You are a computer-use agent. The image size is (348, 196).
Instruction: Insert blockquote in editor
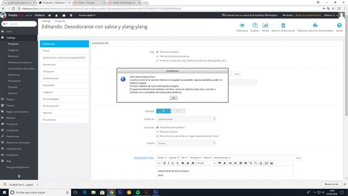coord(220,163)
